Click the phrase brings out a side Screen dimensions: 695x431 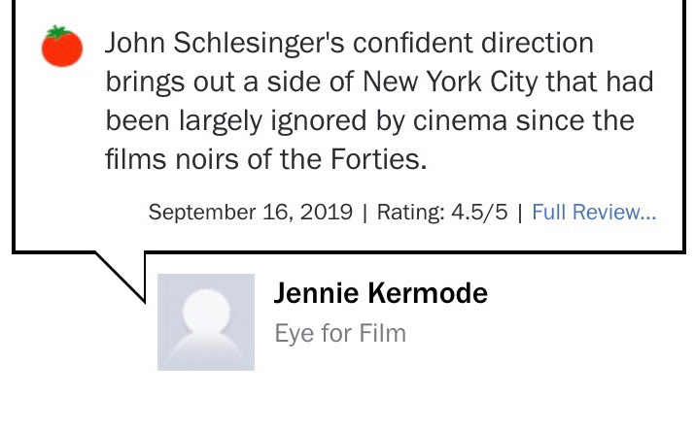pos(213,83)
